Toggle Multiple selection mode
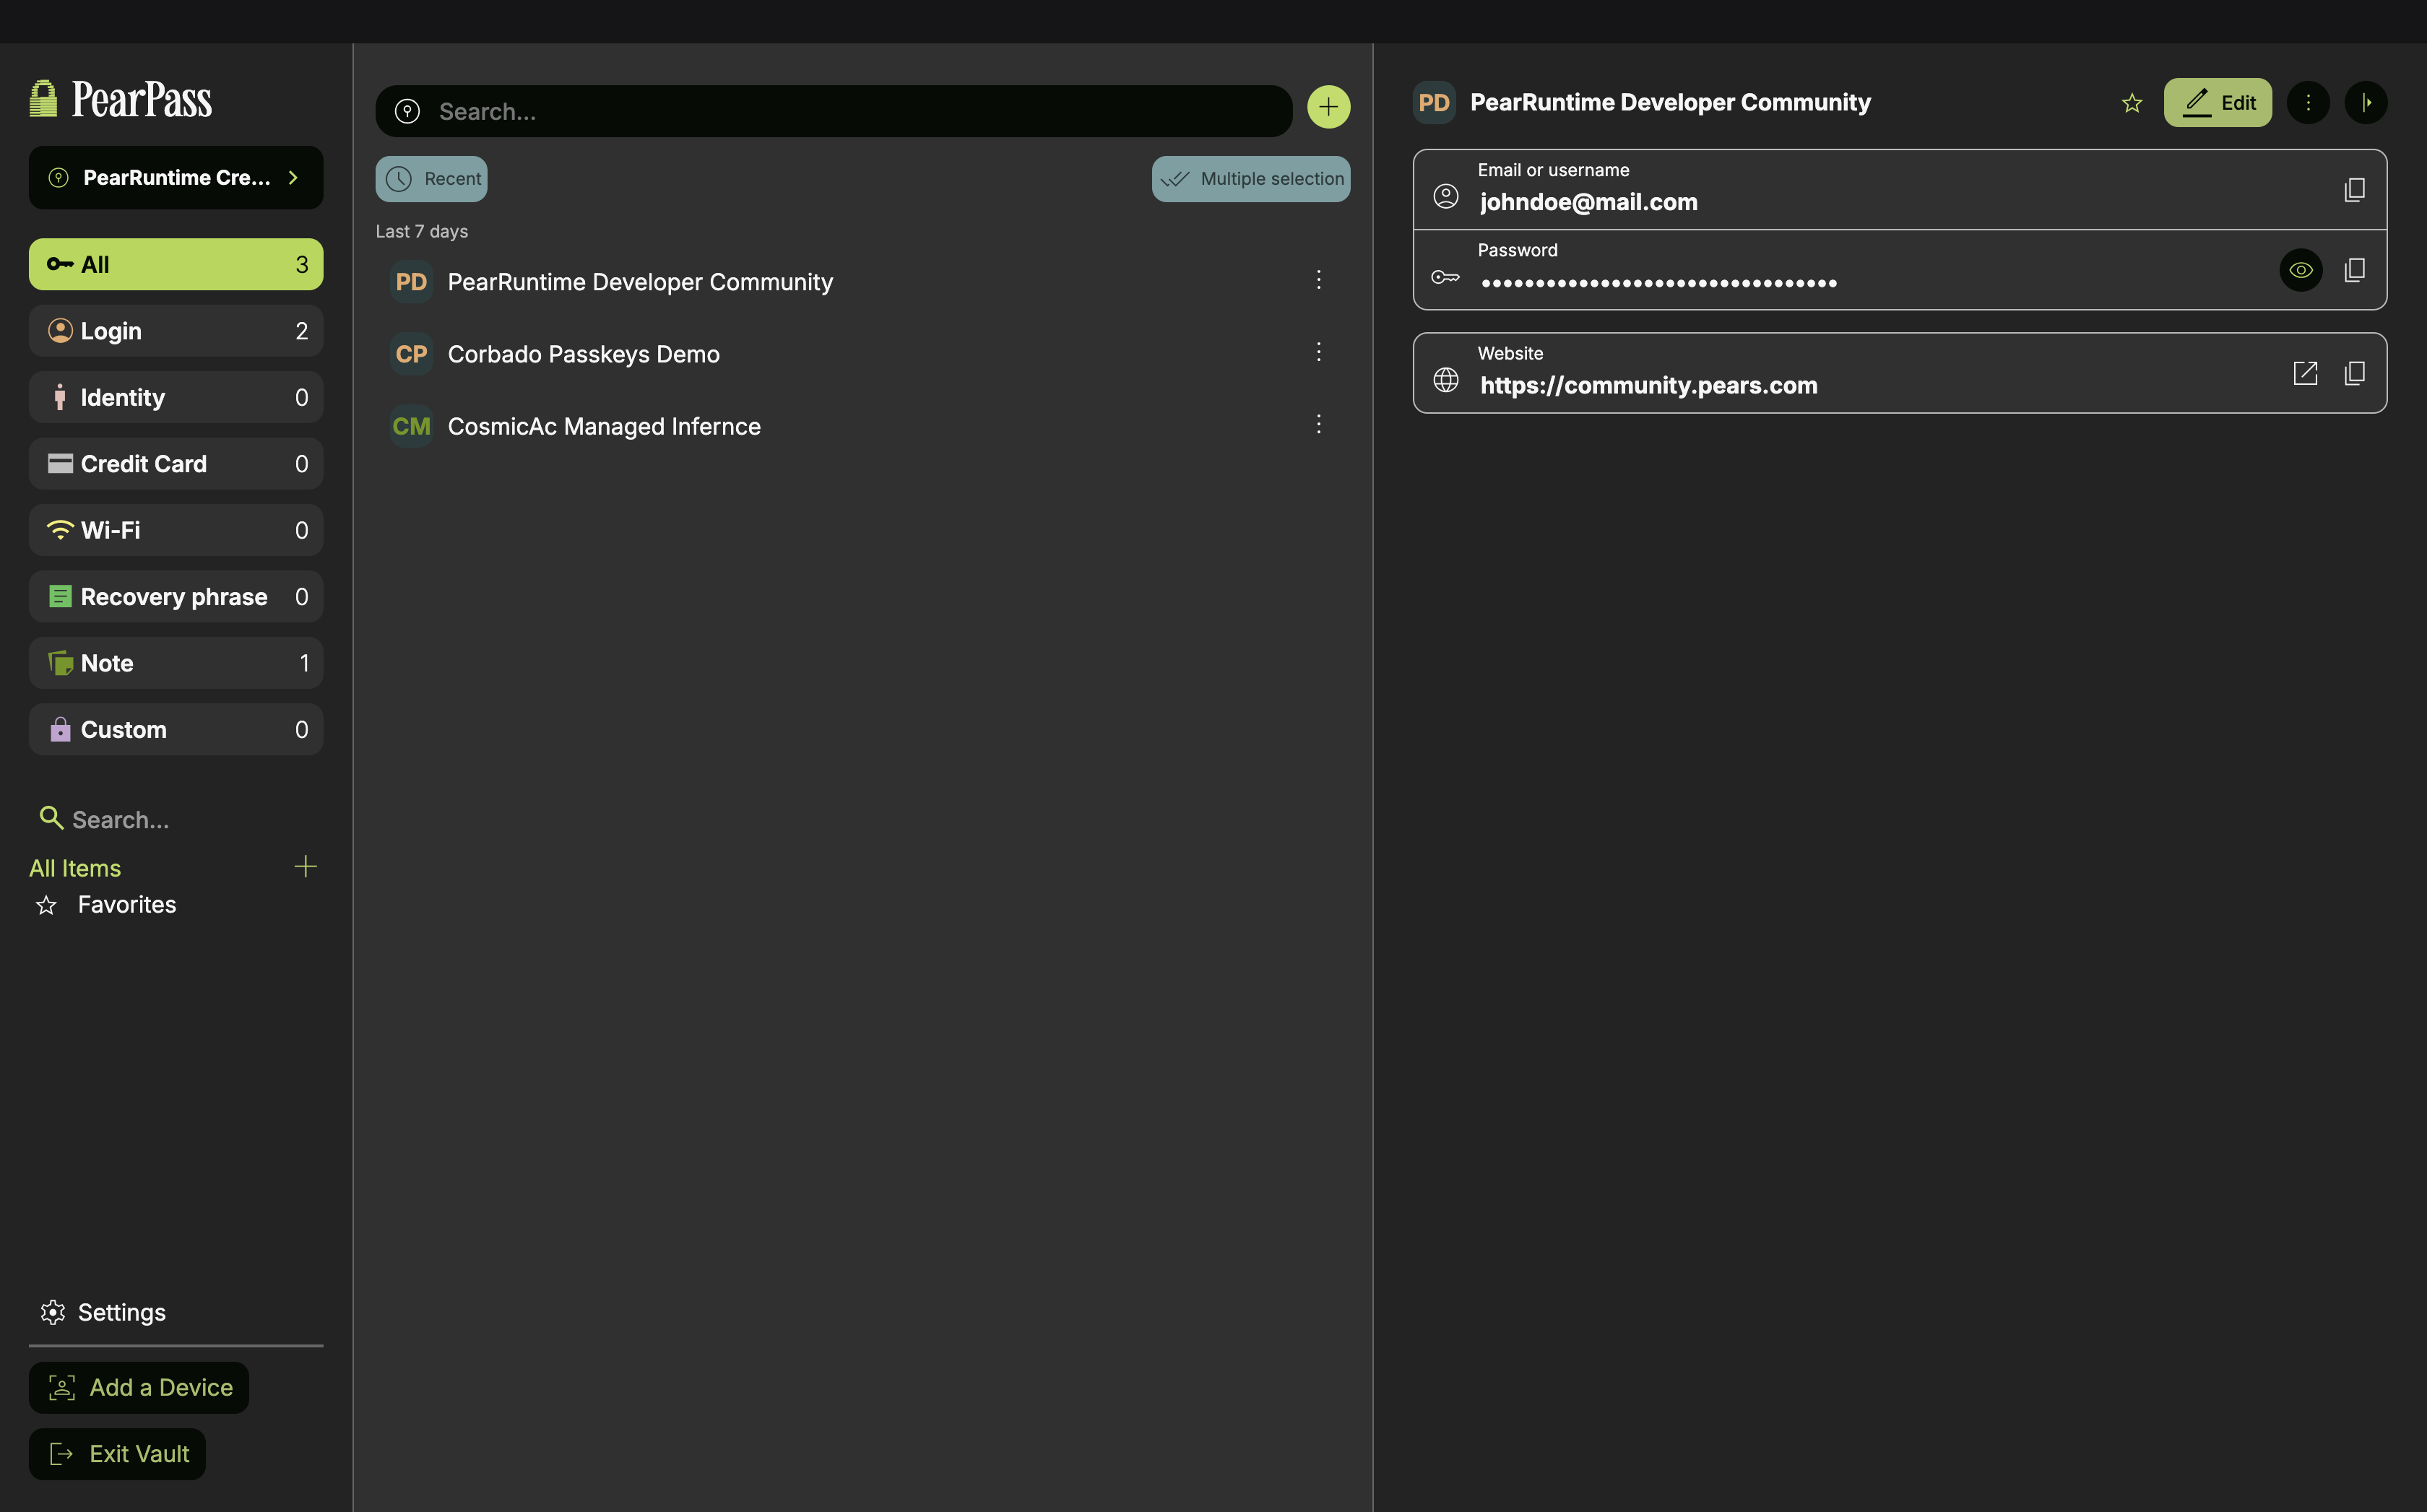The width and height of the screenshot is (2427, 1512). pyautogui.click(x=1250, y=179)
